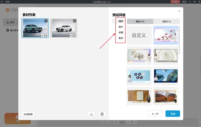201x127 pixels.
Task: Open the 更多 category tab
Action: pyautogui.click(x=121, y=38)
